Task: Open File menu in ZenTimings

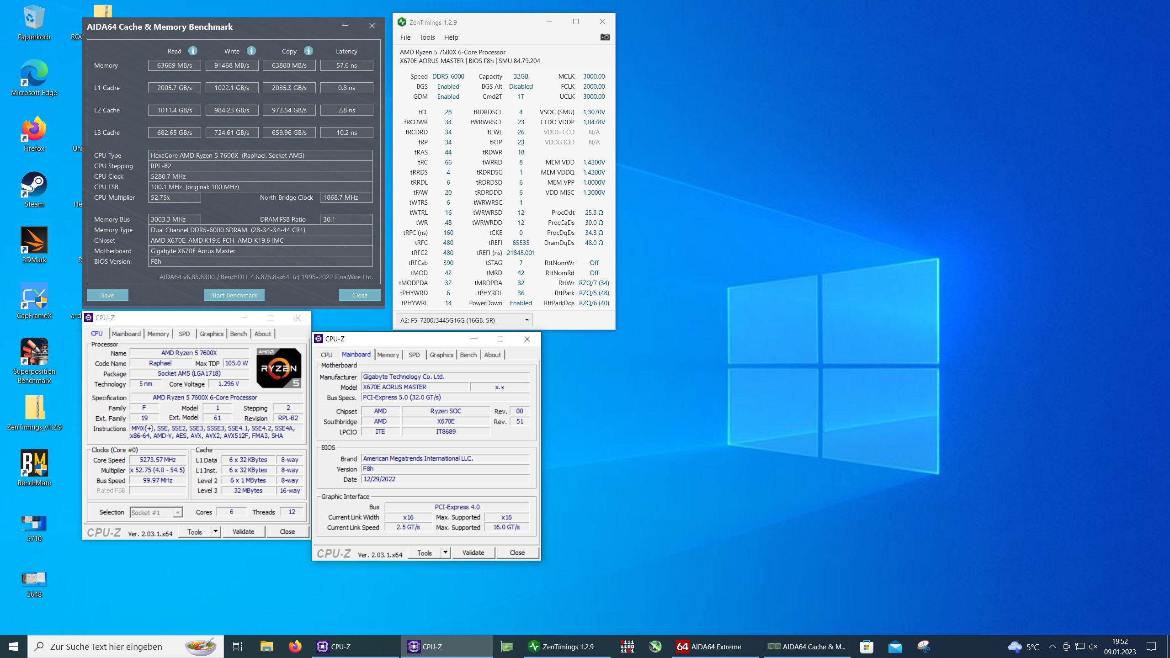Action: tap(405, 37)
